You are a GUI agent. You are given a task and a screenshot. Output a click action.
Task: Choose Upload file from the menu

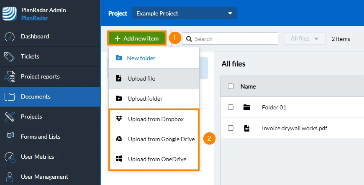pos(154,79)
